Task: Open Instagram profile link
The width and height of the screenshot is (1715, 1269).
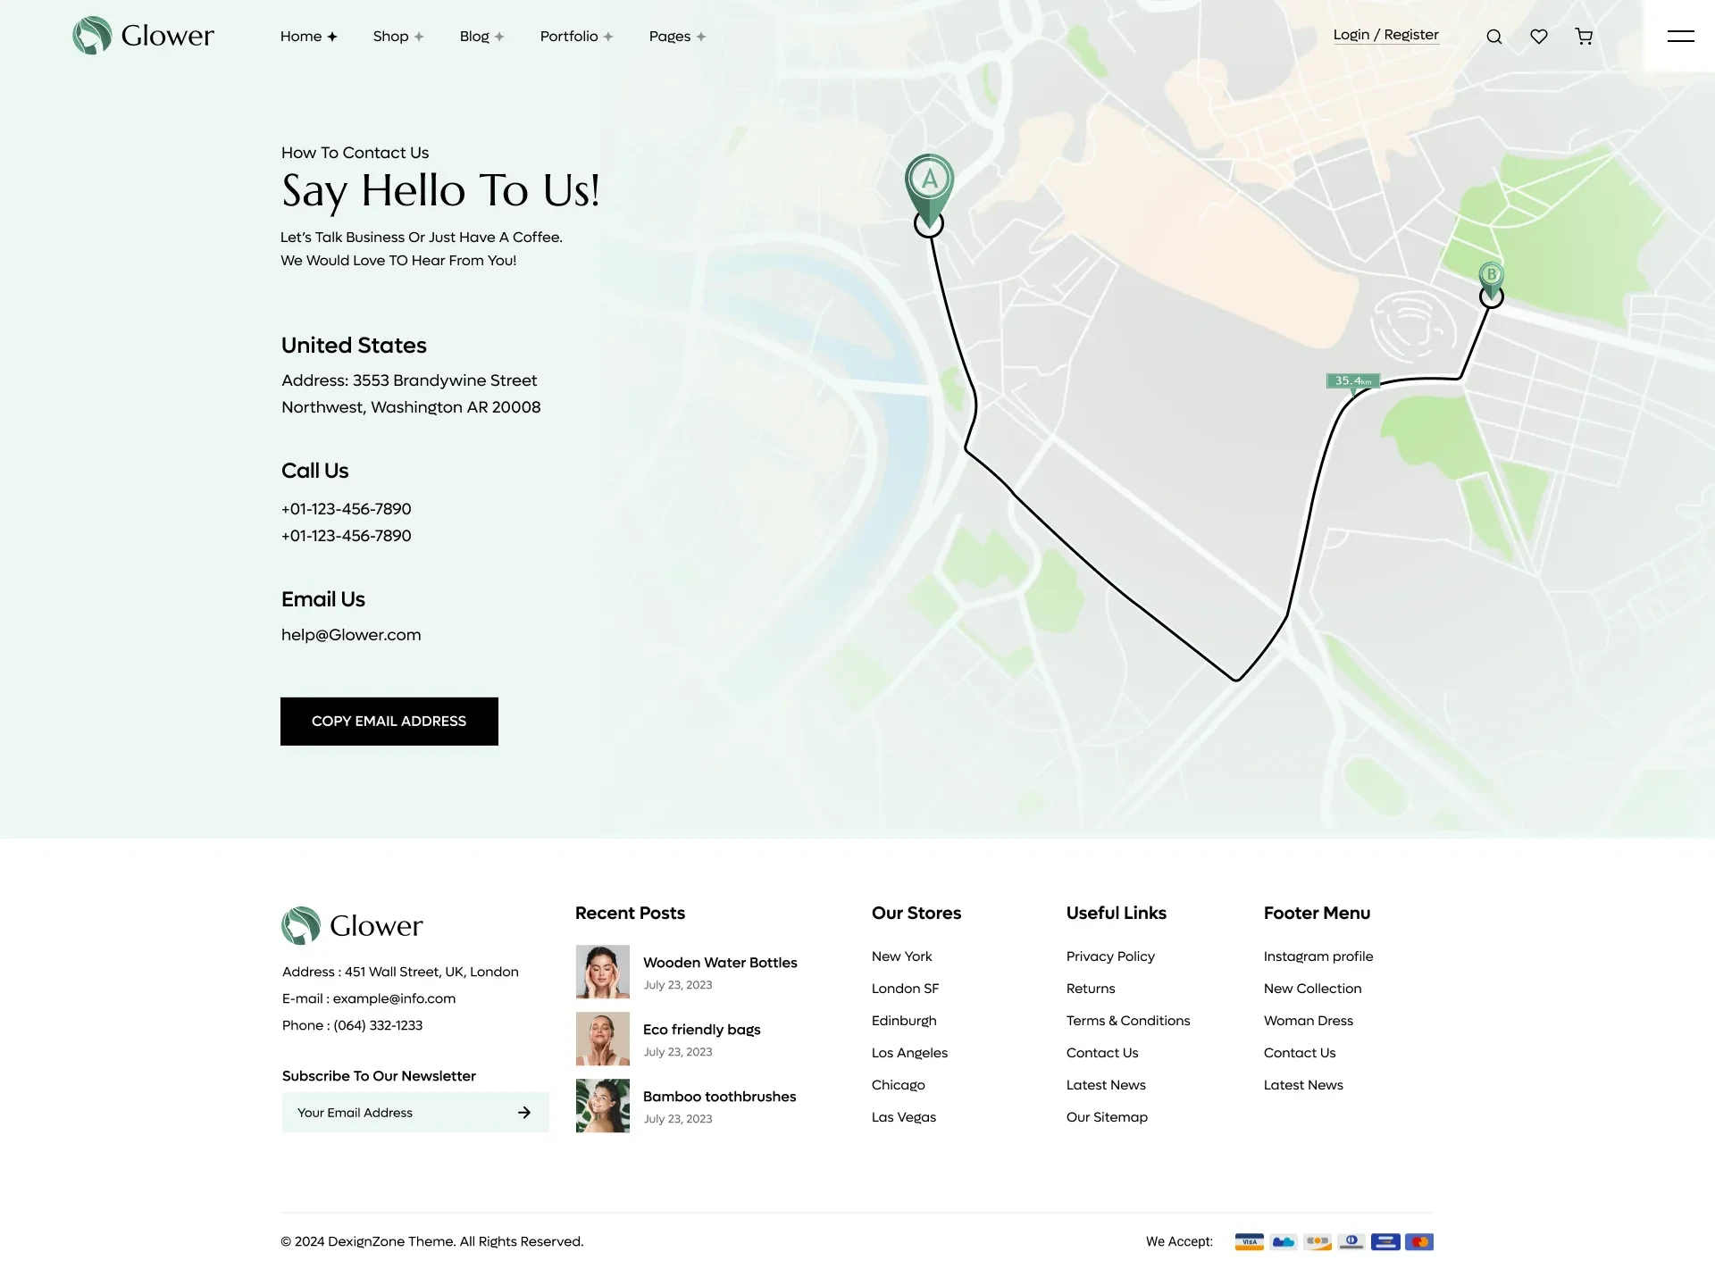Action: (x=1318, y=956)
